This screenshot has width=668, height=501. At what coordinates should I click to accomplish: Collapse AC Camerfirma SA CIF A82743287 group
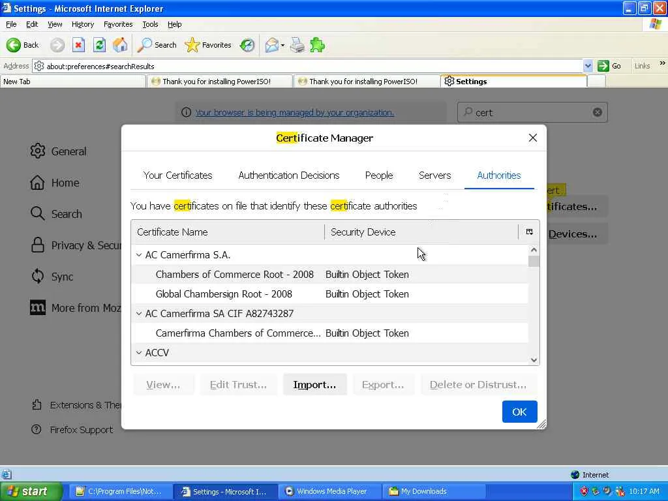(x=139, y=314)
